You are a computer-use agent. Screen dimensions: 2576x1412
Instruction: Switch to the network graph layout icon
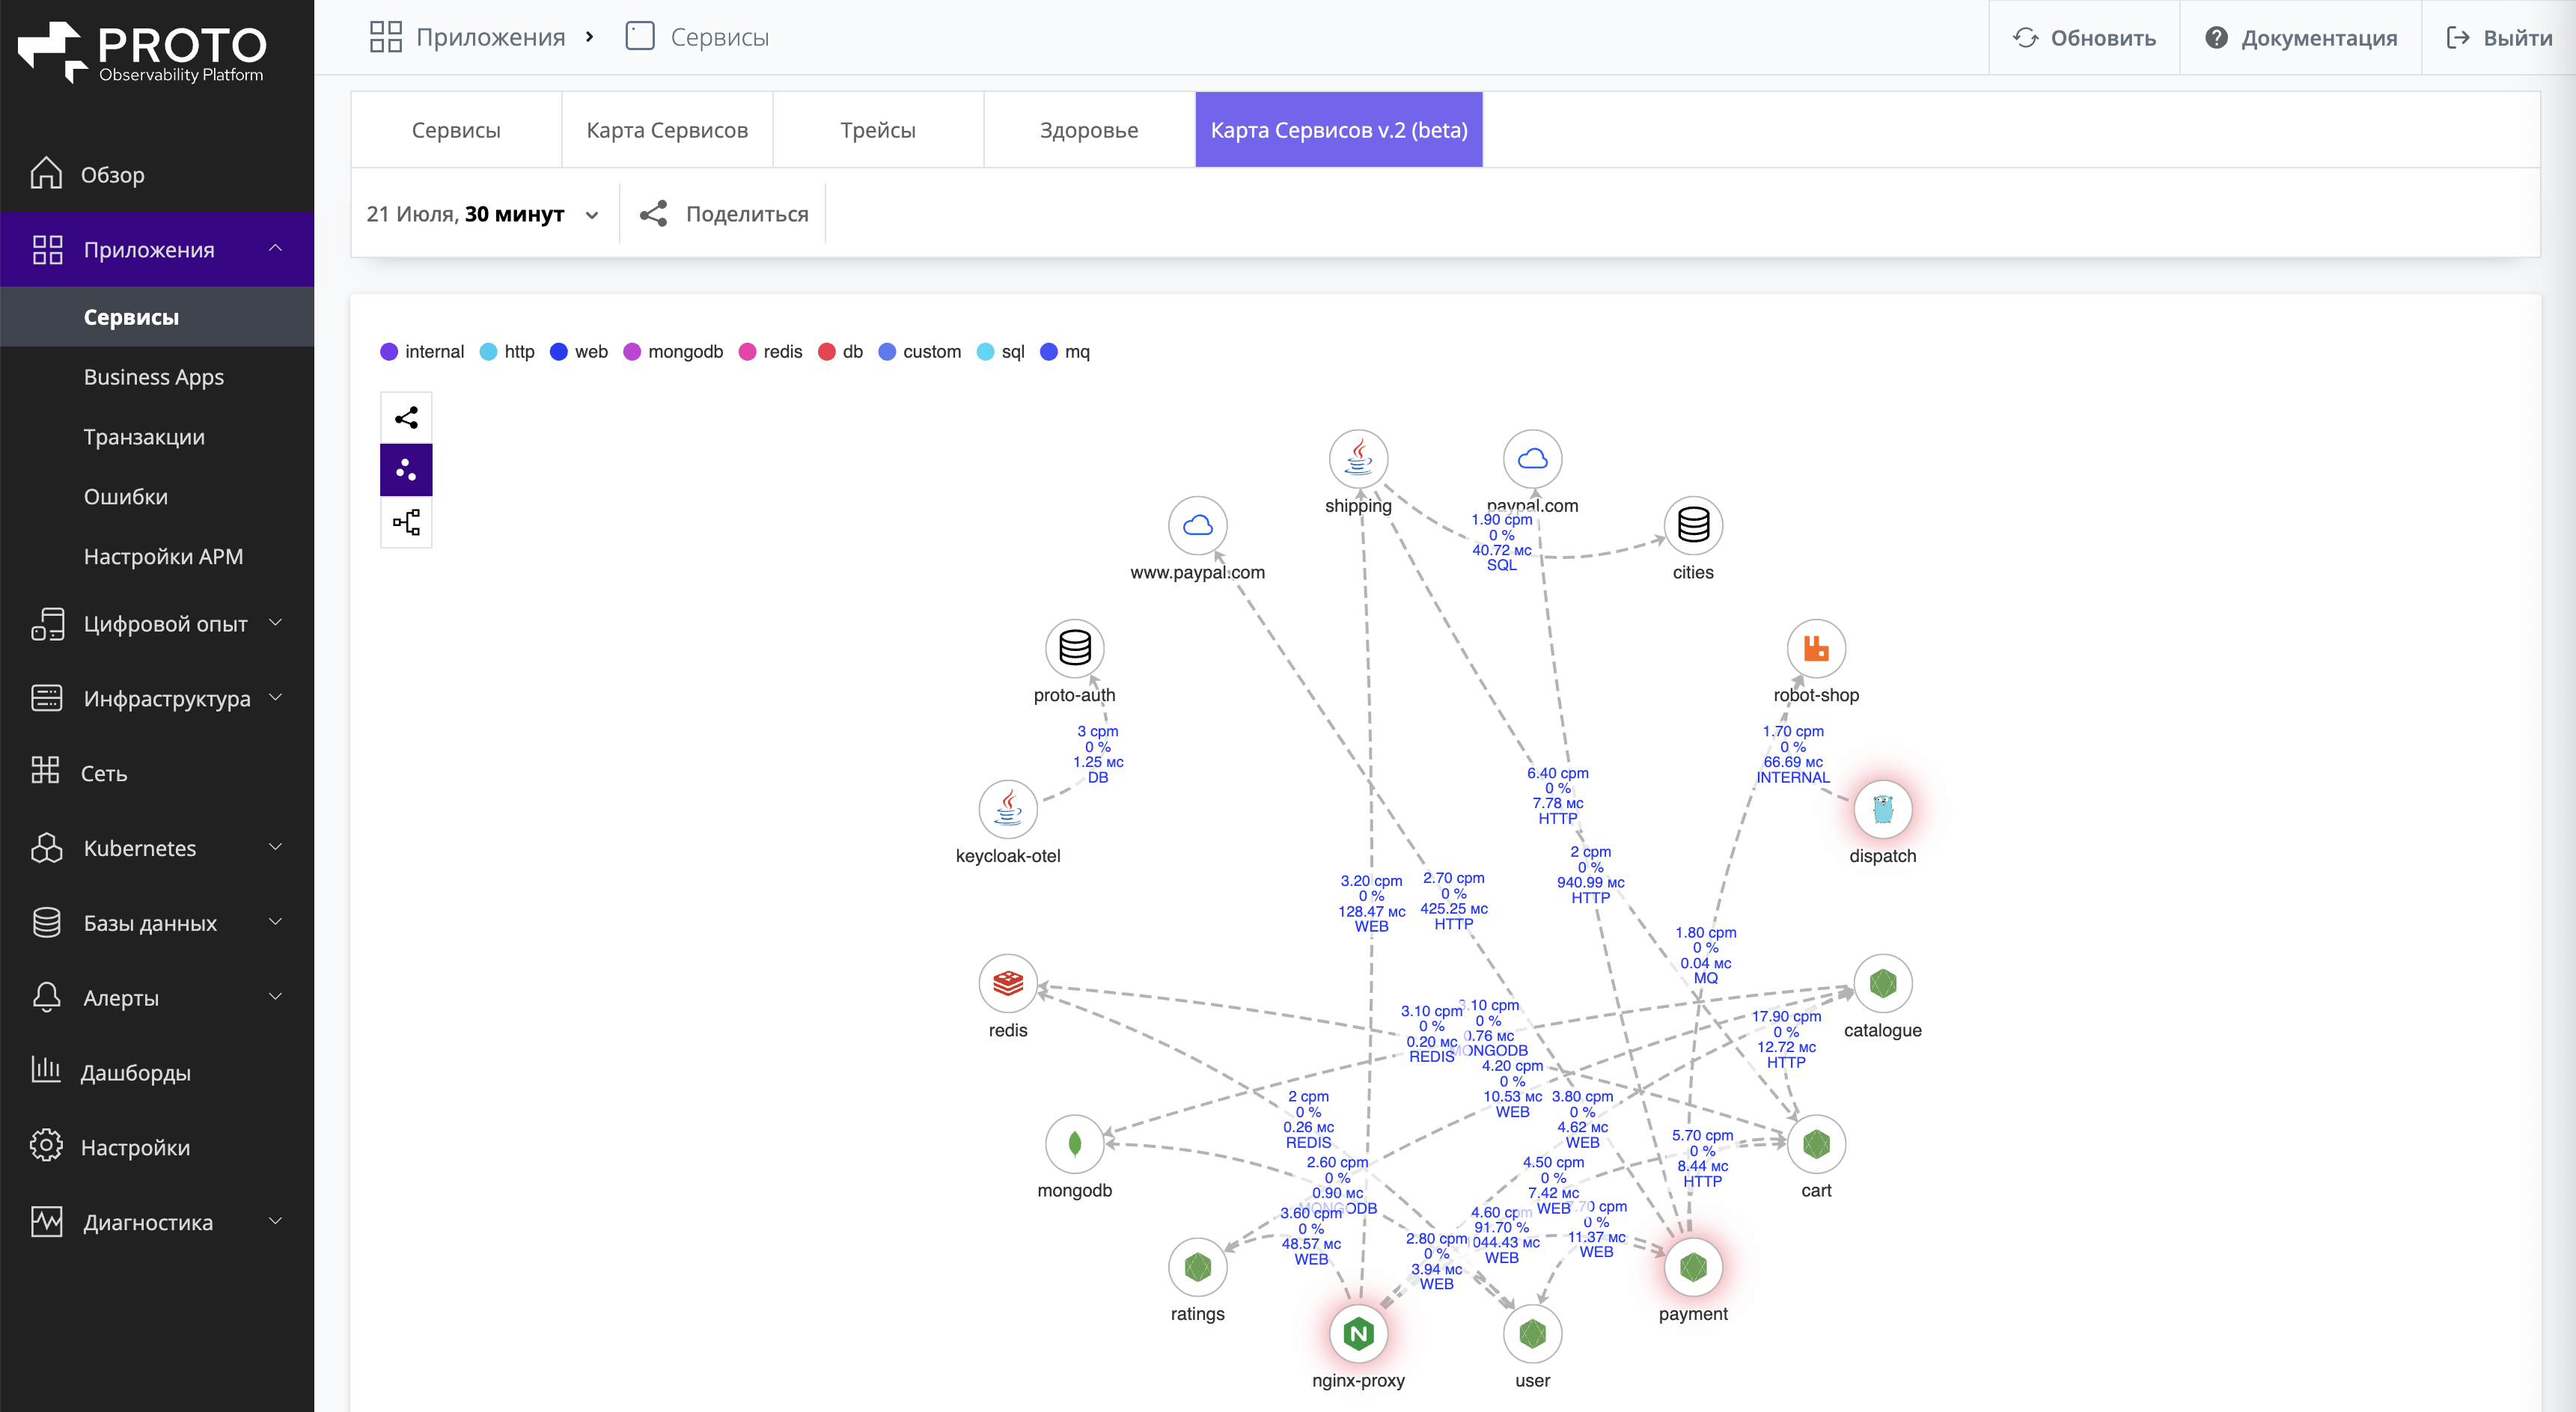tap(406, 417)
